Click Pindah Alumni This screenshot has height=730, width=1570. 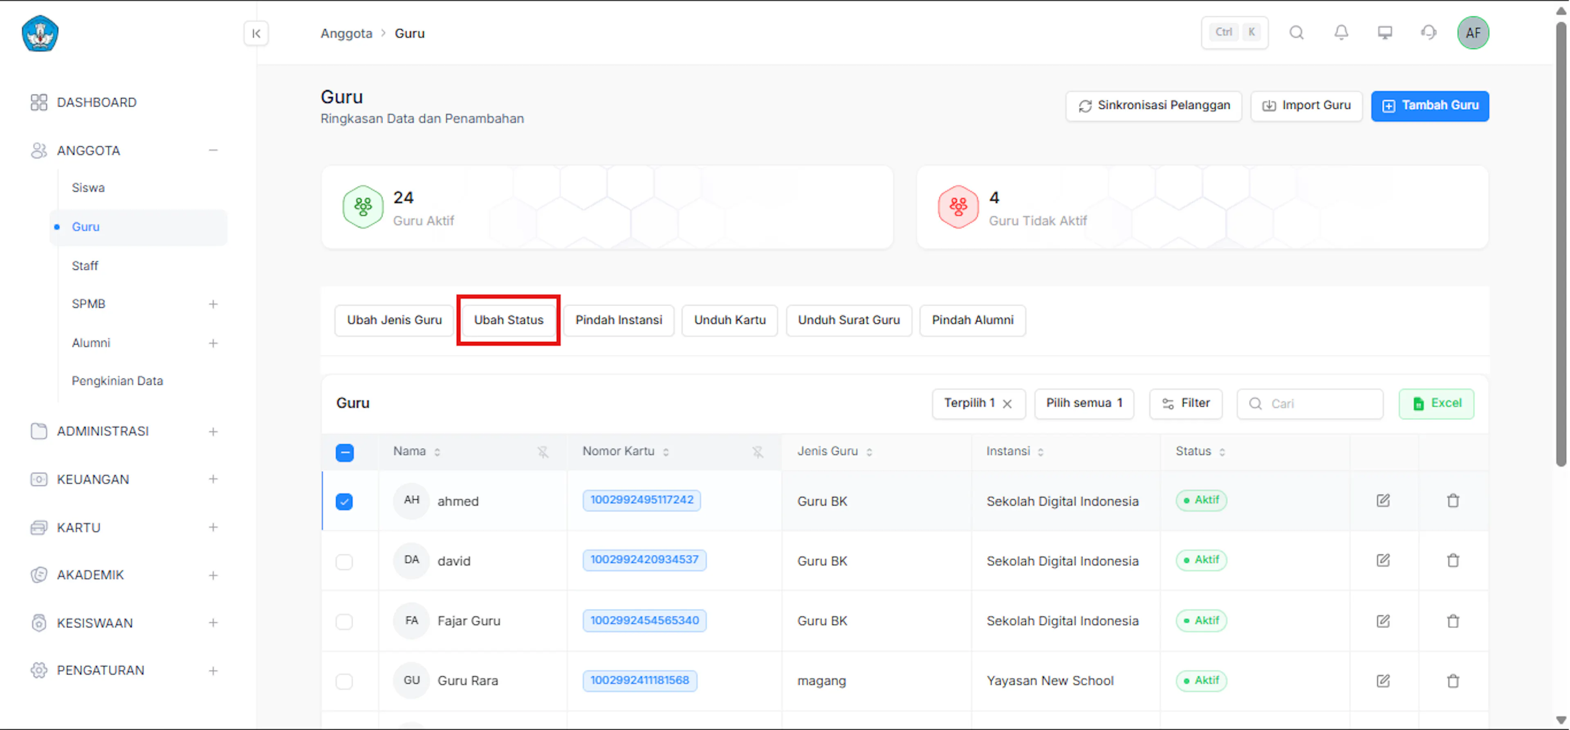click(x=972, y=320)
